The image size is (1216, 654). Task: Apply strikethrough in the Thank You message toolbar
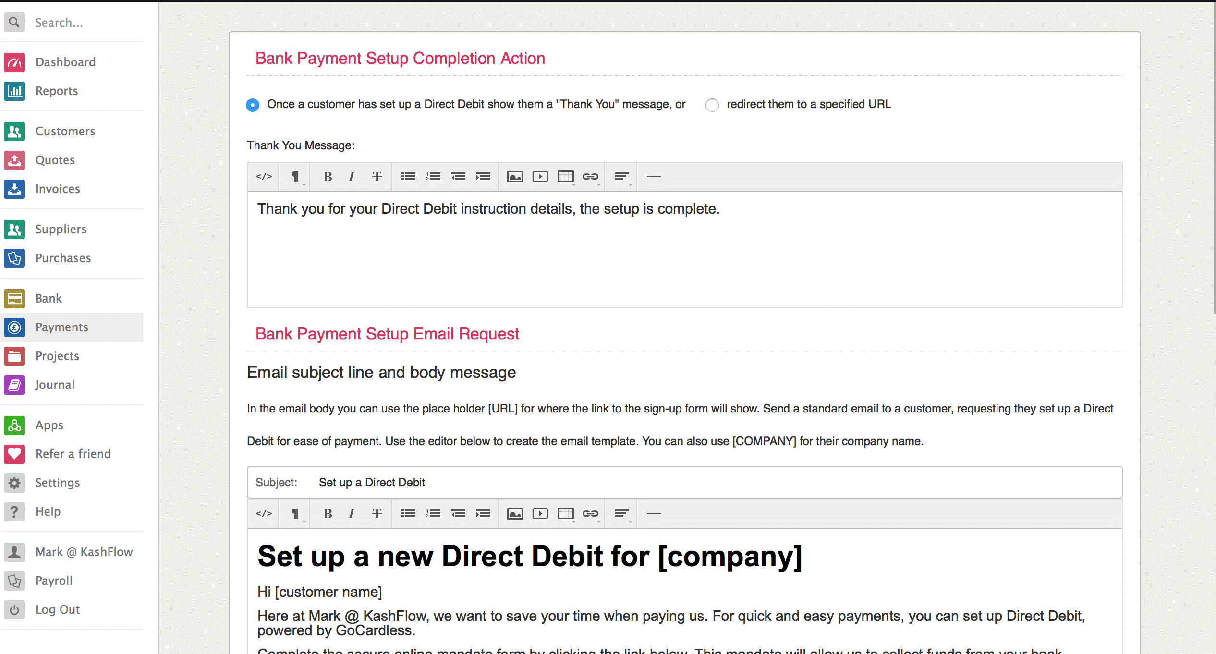[377, 177]
